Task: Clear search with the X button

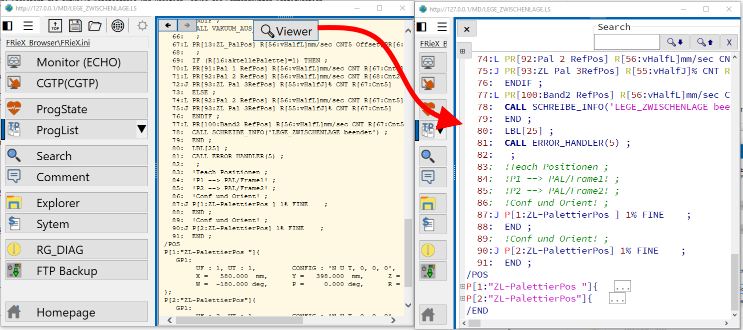Action: [x=729, y=42]
